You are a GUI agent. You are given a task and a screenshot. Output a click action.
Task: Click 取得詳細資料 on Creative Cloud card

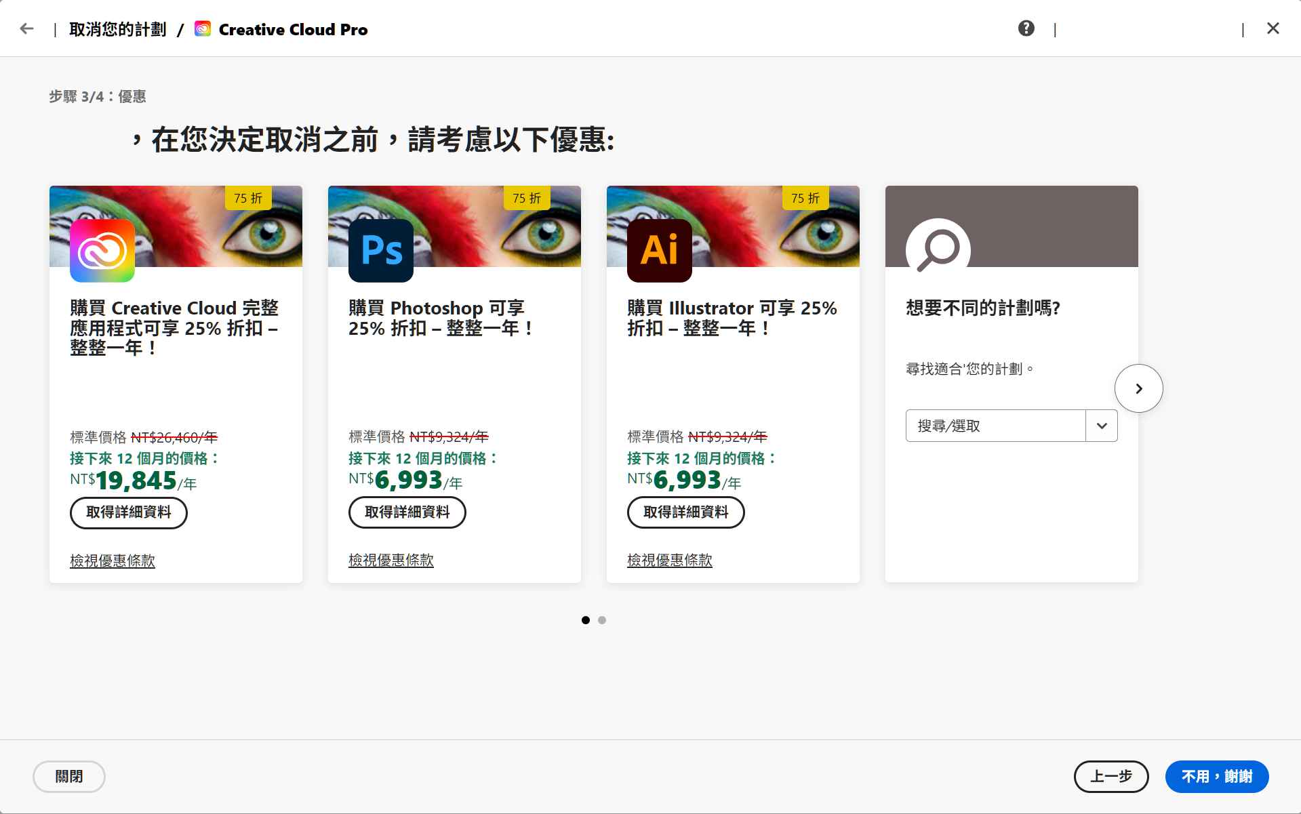129,512
